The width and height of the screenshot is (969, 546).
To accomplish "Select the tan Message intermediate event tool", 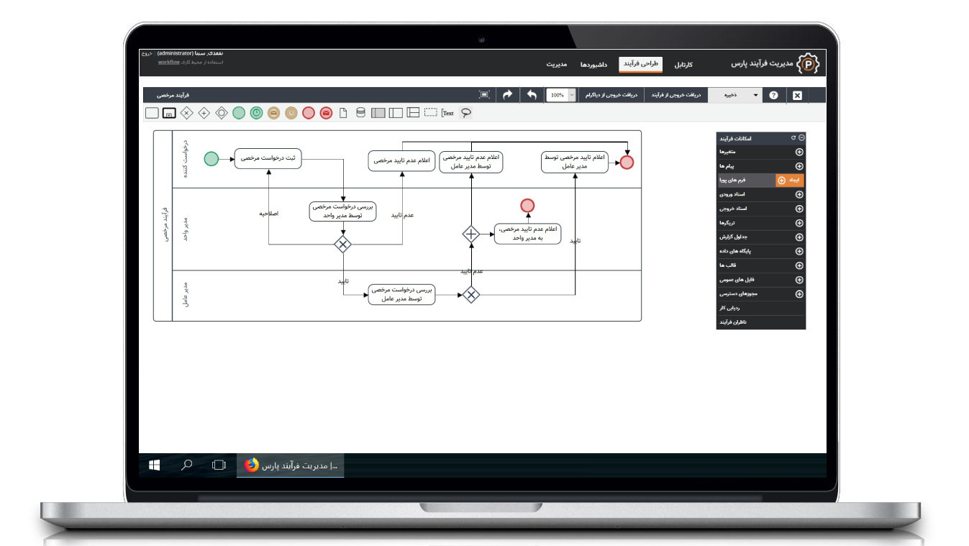I will (273, 113).
